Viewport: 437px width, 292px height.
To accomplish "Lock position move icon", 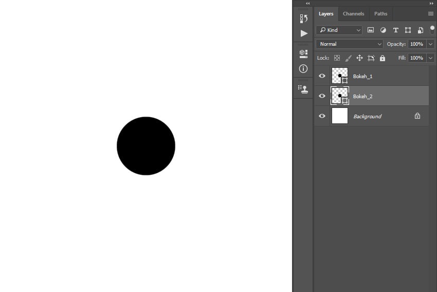I will click(x=359, y=58).
